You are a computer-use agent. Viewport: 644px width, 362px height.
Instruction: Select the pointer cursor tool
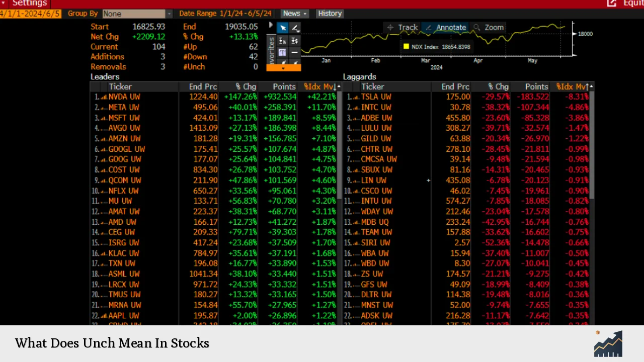click(283, 28)
